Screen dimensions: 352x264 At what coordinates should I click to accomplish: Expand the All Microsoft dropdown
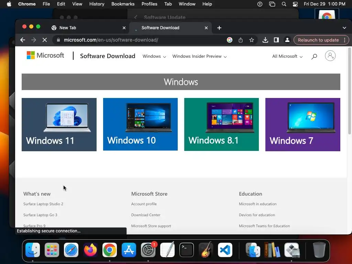point(287,56)
